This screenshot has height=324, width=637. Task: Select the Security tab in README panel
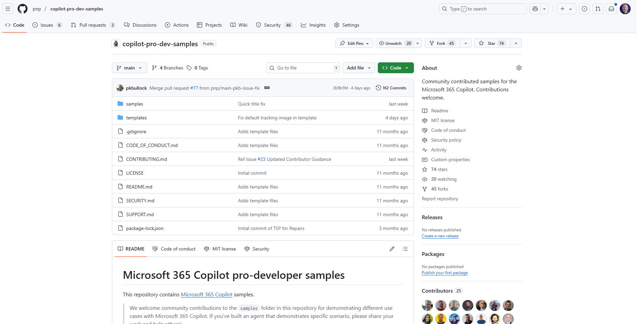pos(257,249)
